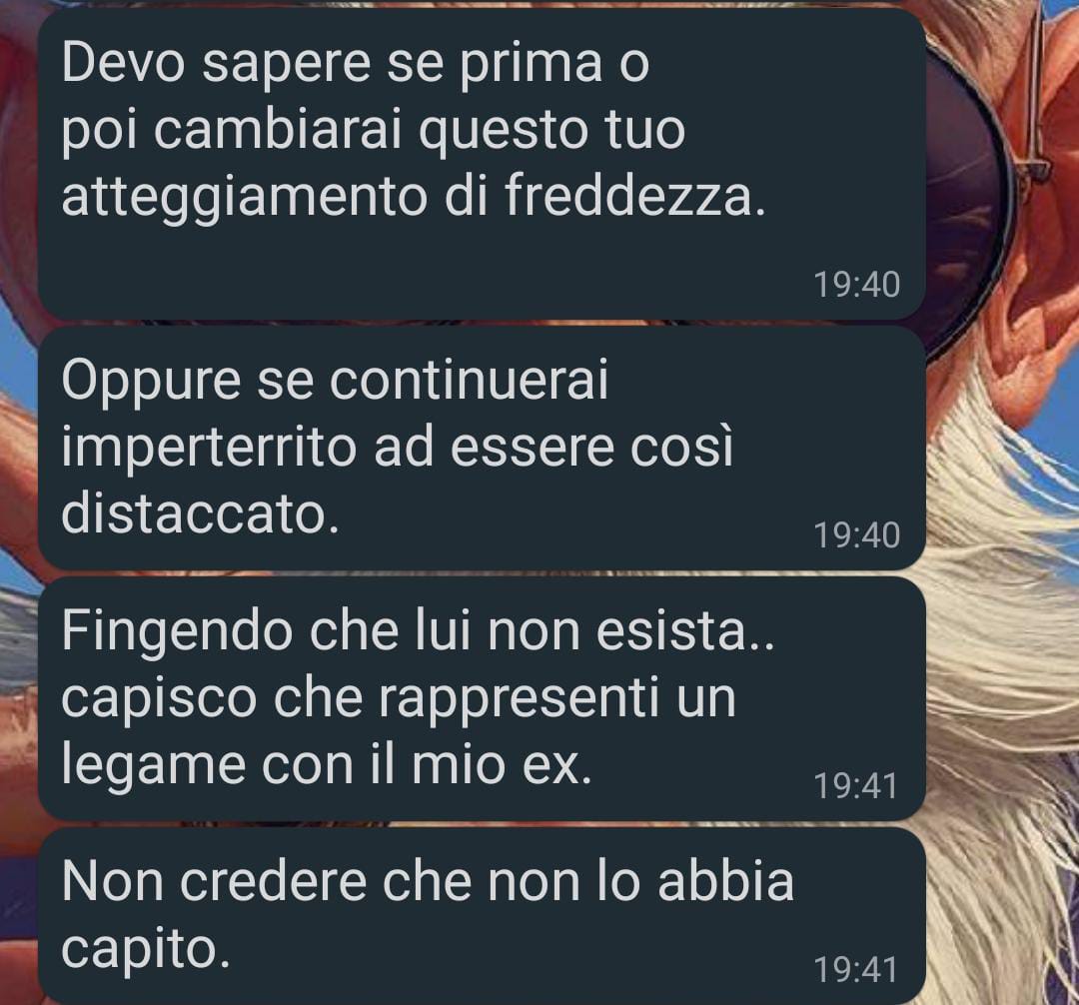Click the 19:41 timestamp beside "capito."
This screenshot has height=1005, width=1079.
[855, 970]
